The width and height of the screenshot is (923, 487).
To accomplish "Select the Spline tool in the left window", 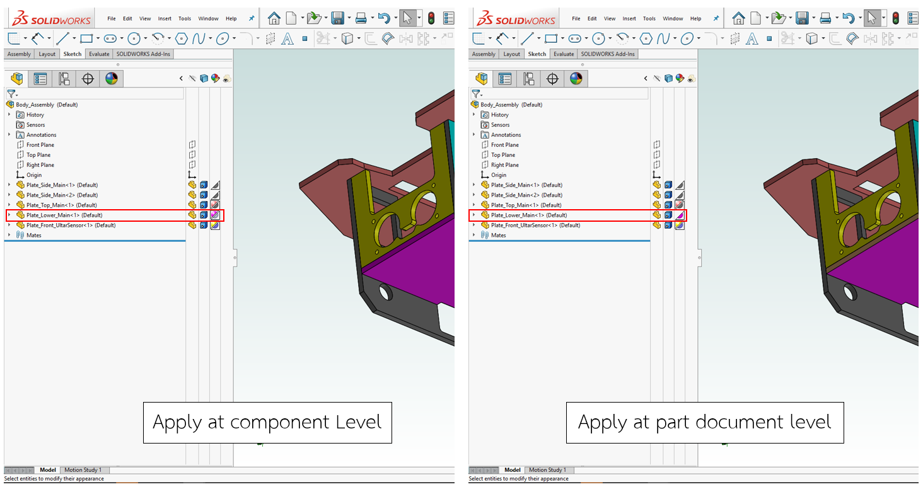I will coord(199,39).
